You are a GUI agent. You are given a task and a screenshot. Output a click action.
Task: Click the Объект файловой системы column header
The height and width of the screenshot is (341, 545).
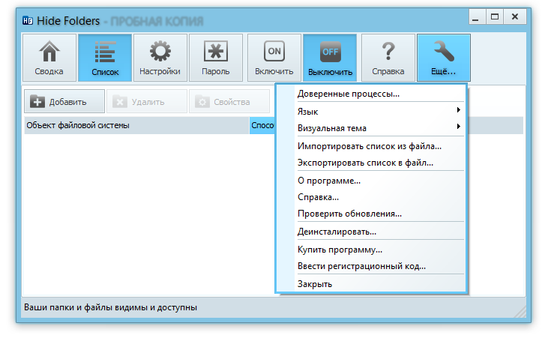(136, 125)
